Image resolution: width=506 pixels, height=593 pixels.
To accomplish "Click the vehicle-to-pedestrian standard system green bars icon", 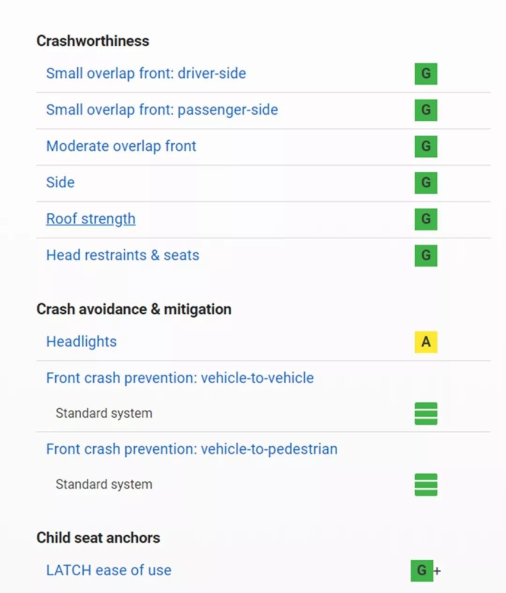I will click(x=426, y=484).
